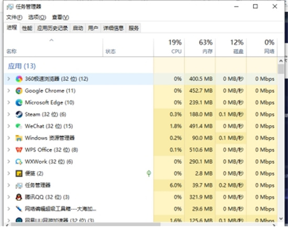The height and width of the screenshot is (227, 288).
Task: Expand the 360极速浏览器 process group
Action: [x=8, y=79]
